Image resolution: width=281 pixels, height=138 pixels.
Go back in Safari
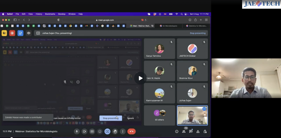click(x=24, y=20)
